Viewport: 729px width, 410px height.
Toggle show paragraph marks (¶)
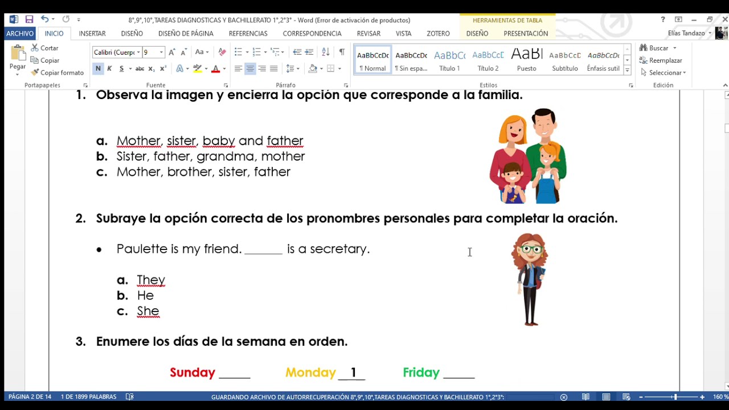click(342, 52)
